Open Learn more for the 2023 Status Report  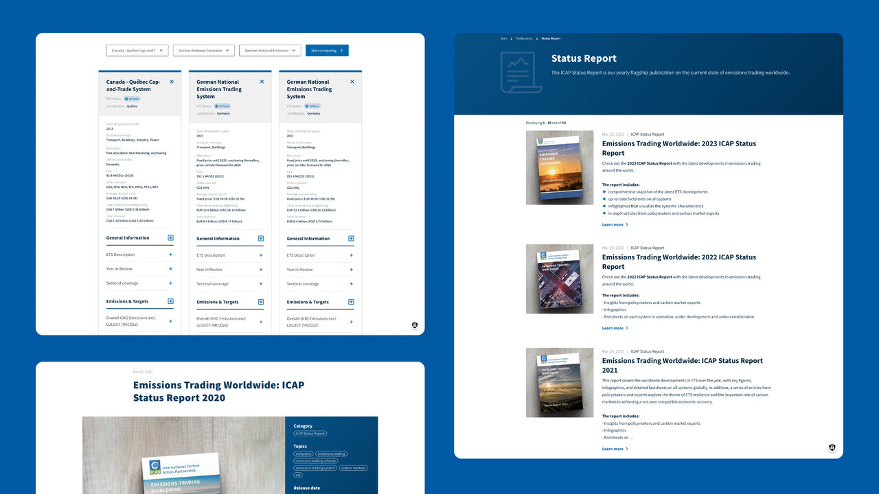pyautogui.click(x=615, y=224)
